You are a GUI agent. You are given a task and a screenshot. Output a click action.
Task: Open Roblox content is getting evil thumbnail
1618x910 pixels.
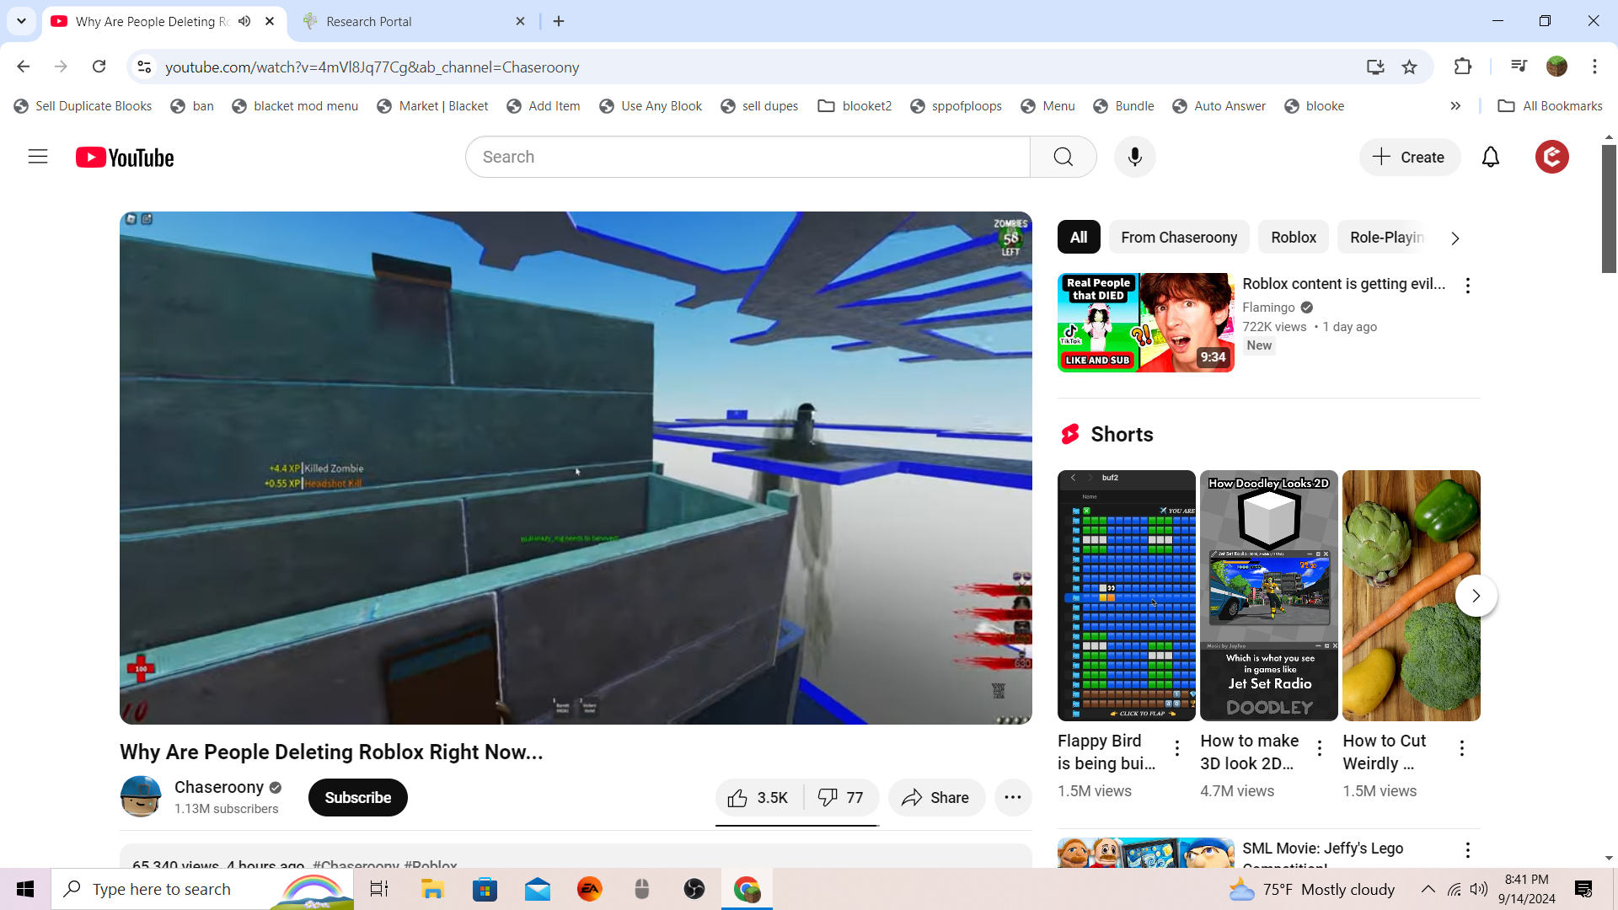(1145, 322)
